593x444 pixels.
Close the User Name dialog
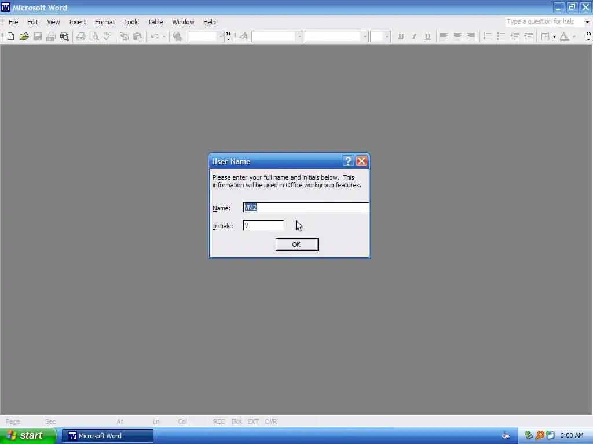361,162
